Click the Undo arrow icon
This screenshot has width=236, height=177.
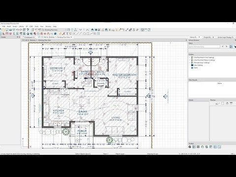click(x=17, y=30)
